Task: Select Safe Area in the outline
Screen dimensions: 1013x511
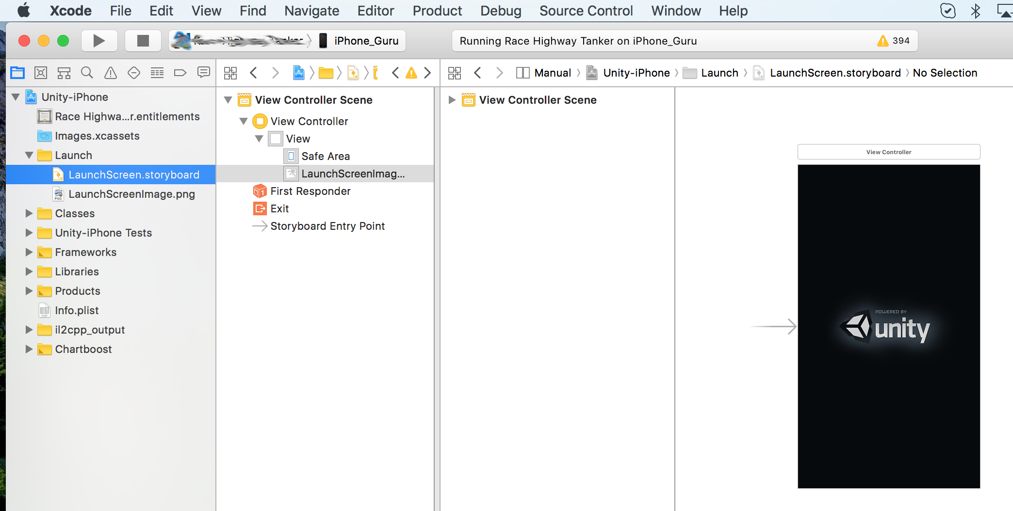Action: (325, 156)
